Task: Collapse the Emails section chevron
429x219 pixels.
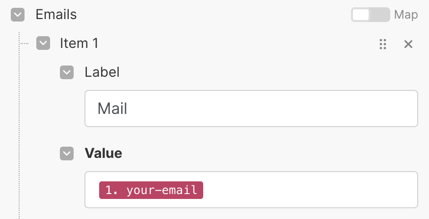Action: click(18, 15)
